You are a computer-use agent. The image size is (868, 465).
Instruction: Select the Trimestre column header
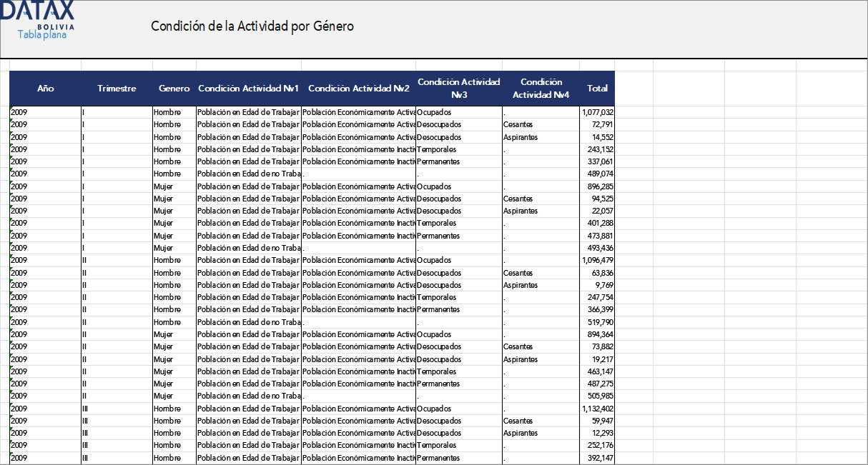pos(117,89)
